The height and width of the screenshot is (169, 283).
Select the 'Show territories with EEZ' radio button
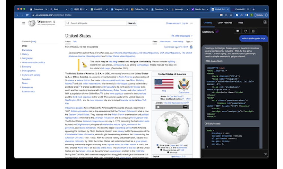tap(161, 150)
